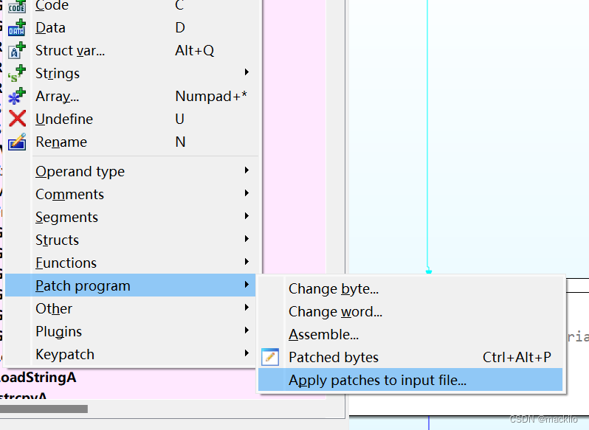This screenshot has height=430, width=589.
Task: Open the Structs submenu
Action: pos(131,240)
